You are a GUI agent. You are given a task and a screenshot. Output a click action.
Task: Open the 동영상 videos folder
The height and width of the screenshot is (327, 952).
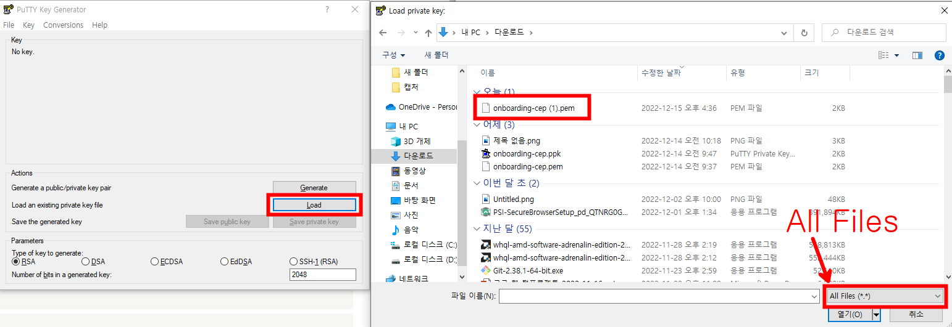(408, 171)
